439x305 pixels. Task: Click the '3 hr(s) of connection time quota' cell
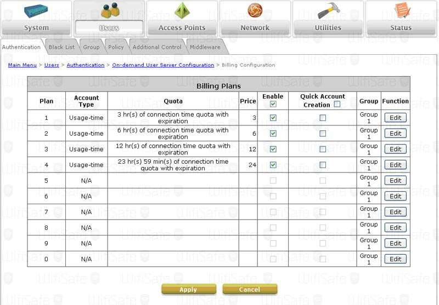(x=173, y=118)
